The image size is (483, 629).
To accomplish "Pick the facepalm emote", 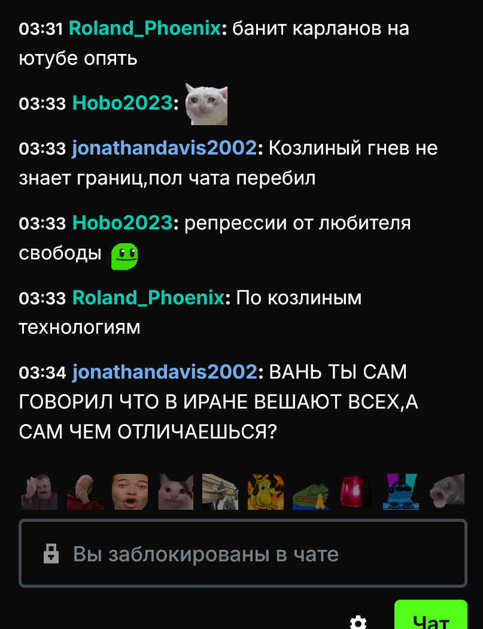I will [x=84, y=492].
